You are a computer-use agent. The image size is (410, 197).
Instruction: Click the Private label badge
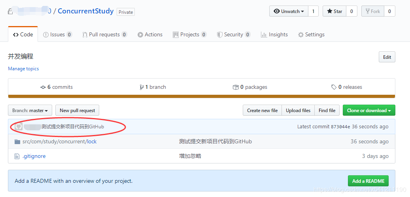pos(126,12)
